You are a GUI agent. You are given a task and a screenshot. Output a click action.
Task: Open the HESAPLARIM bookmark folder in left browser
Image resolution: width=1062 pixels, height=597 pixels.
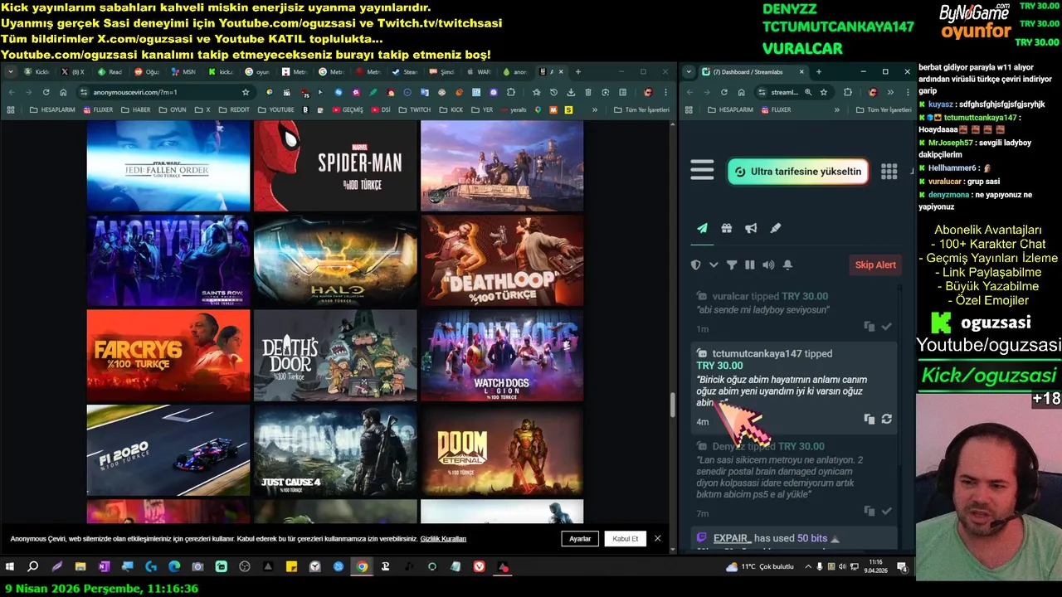coord(53,109)
